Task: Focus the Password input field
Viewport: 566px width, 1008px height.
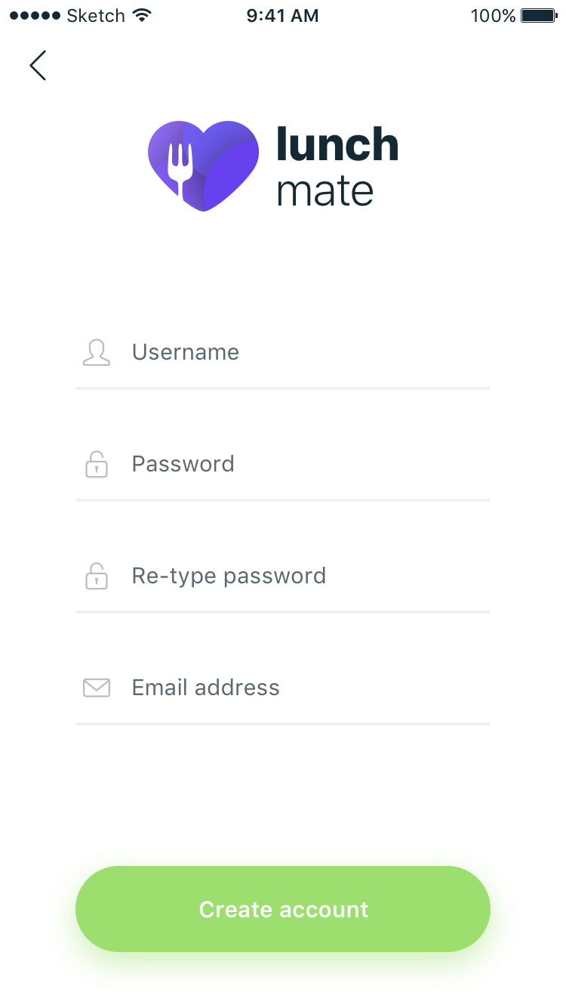Action: 302,464
